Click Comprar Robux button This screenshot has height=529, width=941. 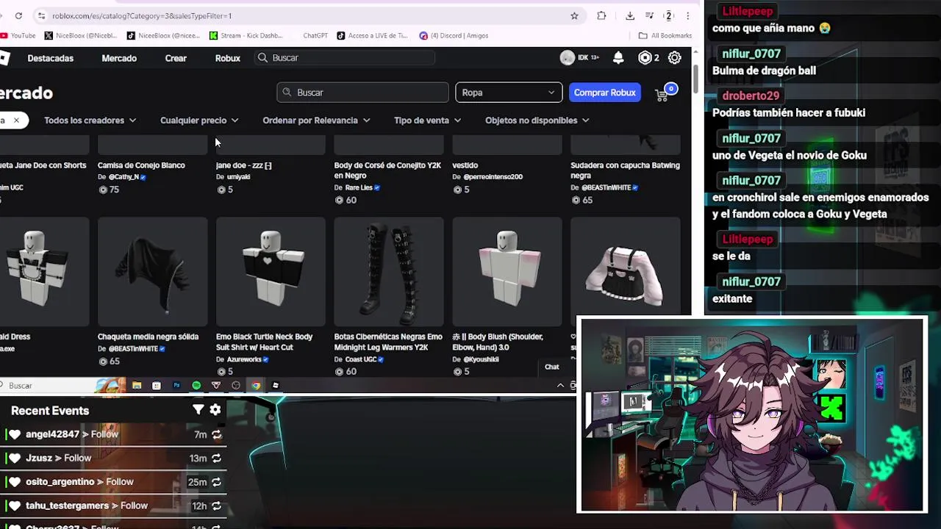604,93
